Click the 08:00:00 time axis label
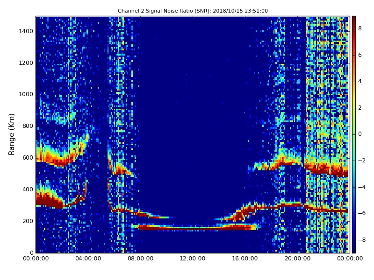Screen dimensions: 374x280 point(141,259)
